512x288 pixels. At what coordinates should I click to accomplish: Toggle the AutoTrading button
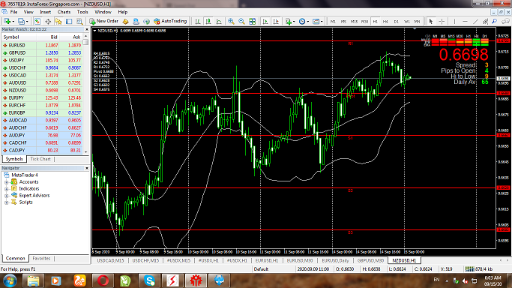[x=170, y=21]
